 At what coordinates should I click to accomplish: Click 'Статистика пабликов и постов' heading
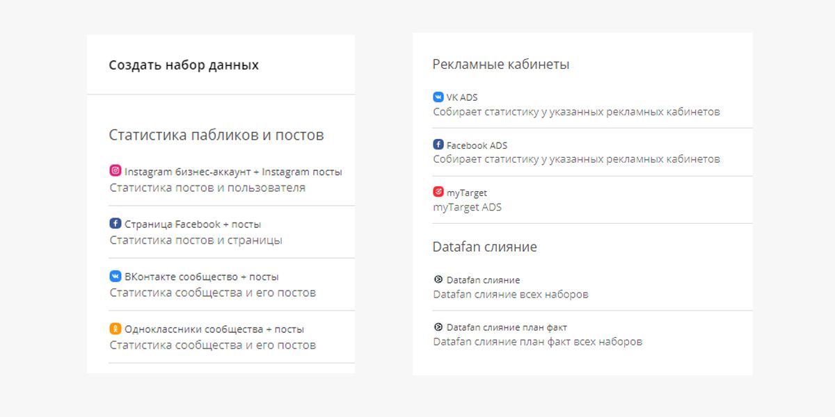(216, 135)
